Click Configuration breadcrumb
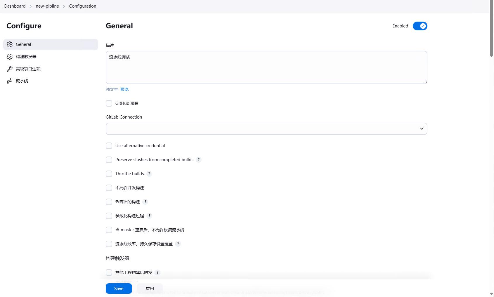Screen dimensions: 494x297 click(x=83, y=6)
